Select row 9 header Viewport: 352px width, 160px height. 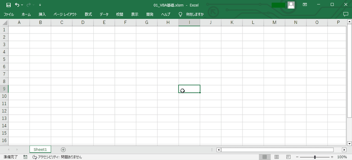coord(4,89)
